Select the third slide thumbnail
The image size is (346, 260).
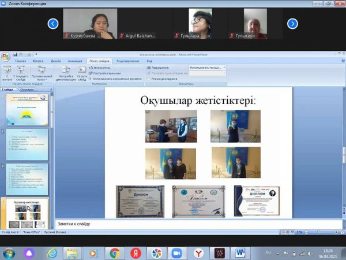point(27,179)
